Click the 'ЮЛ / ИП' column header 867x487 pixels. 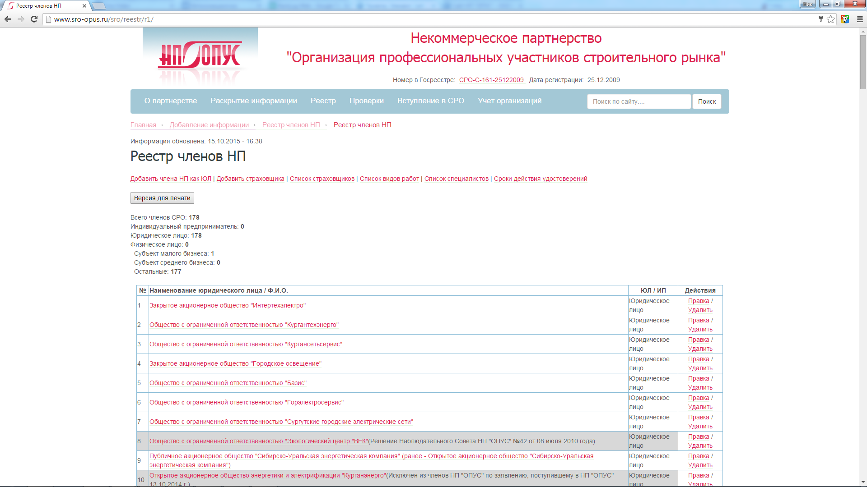pos(653,291)
